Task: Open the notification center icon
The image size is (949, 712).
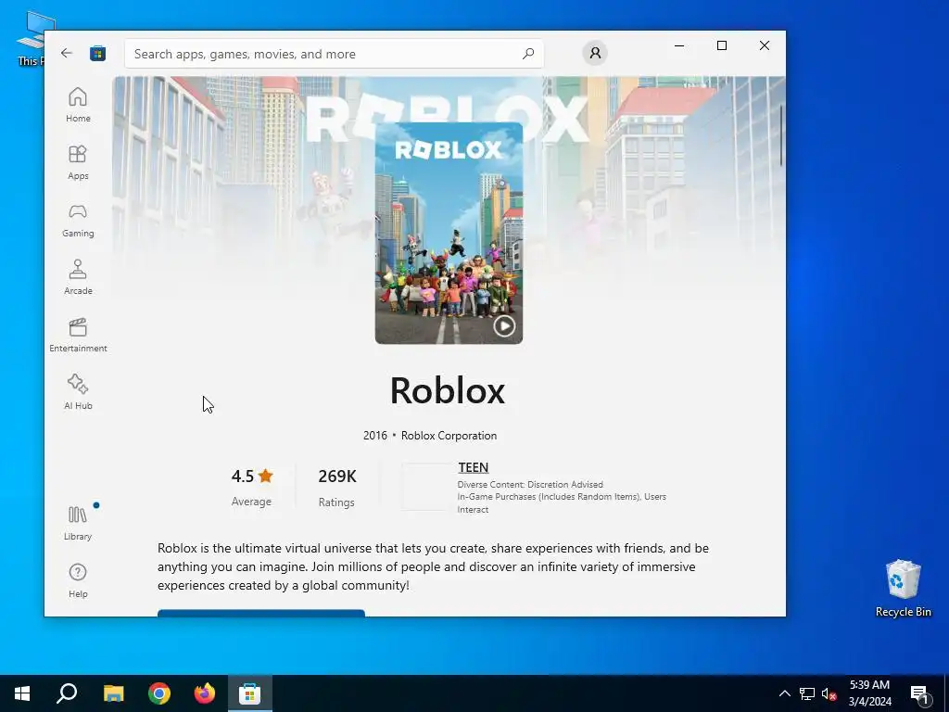Action: [x=920, y=694]
